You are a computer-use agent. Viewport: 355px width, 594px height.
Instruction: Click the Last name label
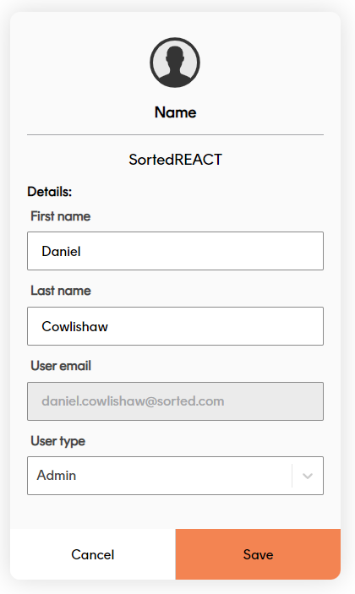[x=61, y=291]
